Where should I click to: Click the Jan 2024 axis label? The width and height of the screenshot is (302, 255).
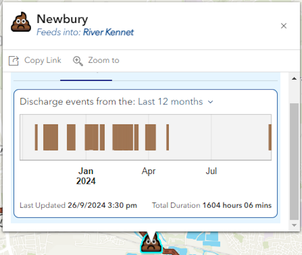pyautogui.click(x=86, y=176)
